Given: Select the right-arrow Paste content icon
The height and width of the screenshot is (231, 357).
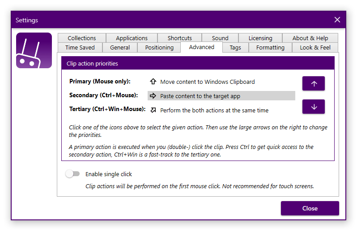Looking at the screenshot, I should tap(153, 96).
